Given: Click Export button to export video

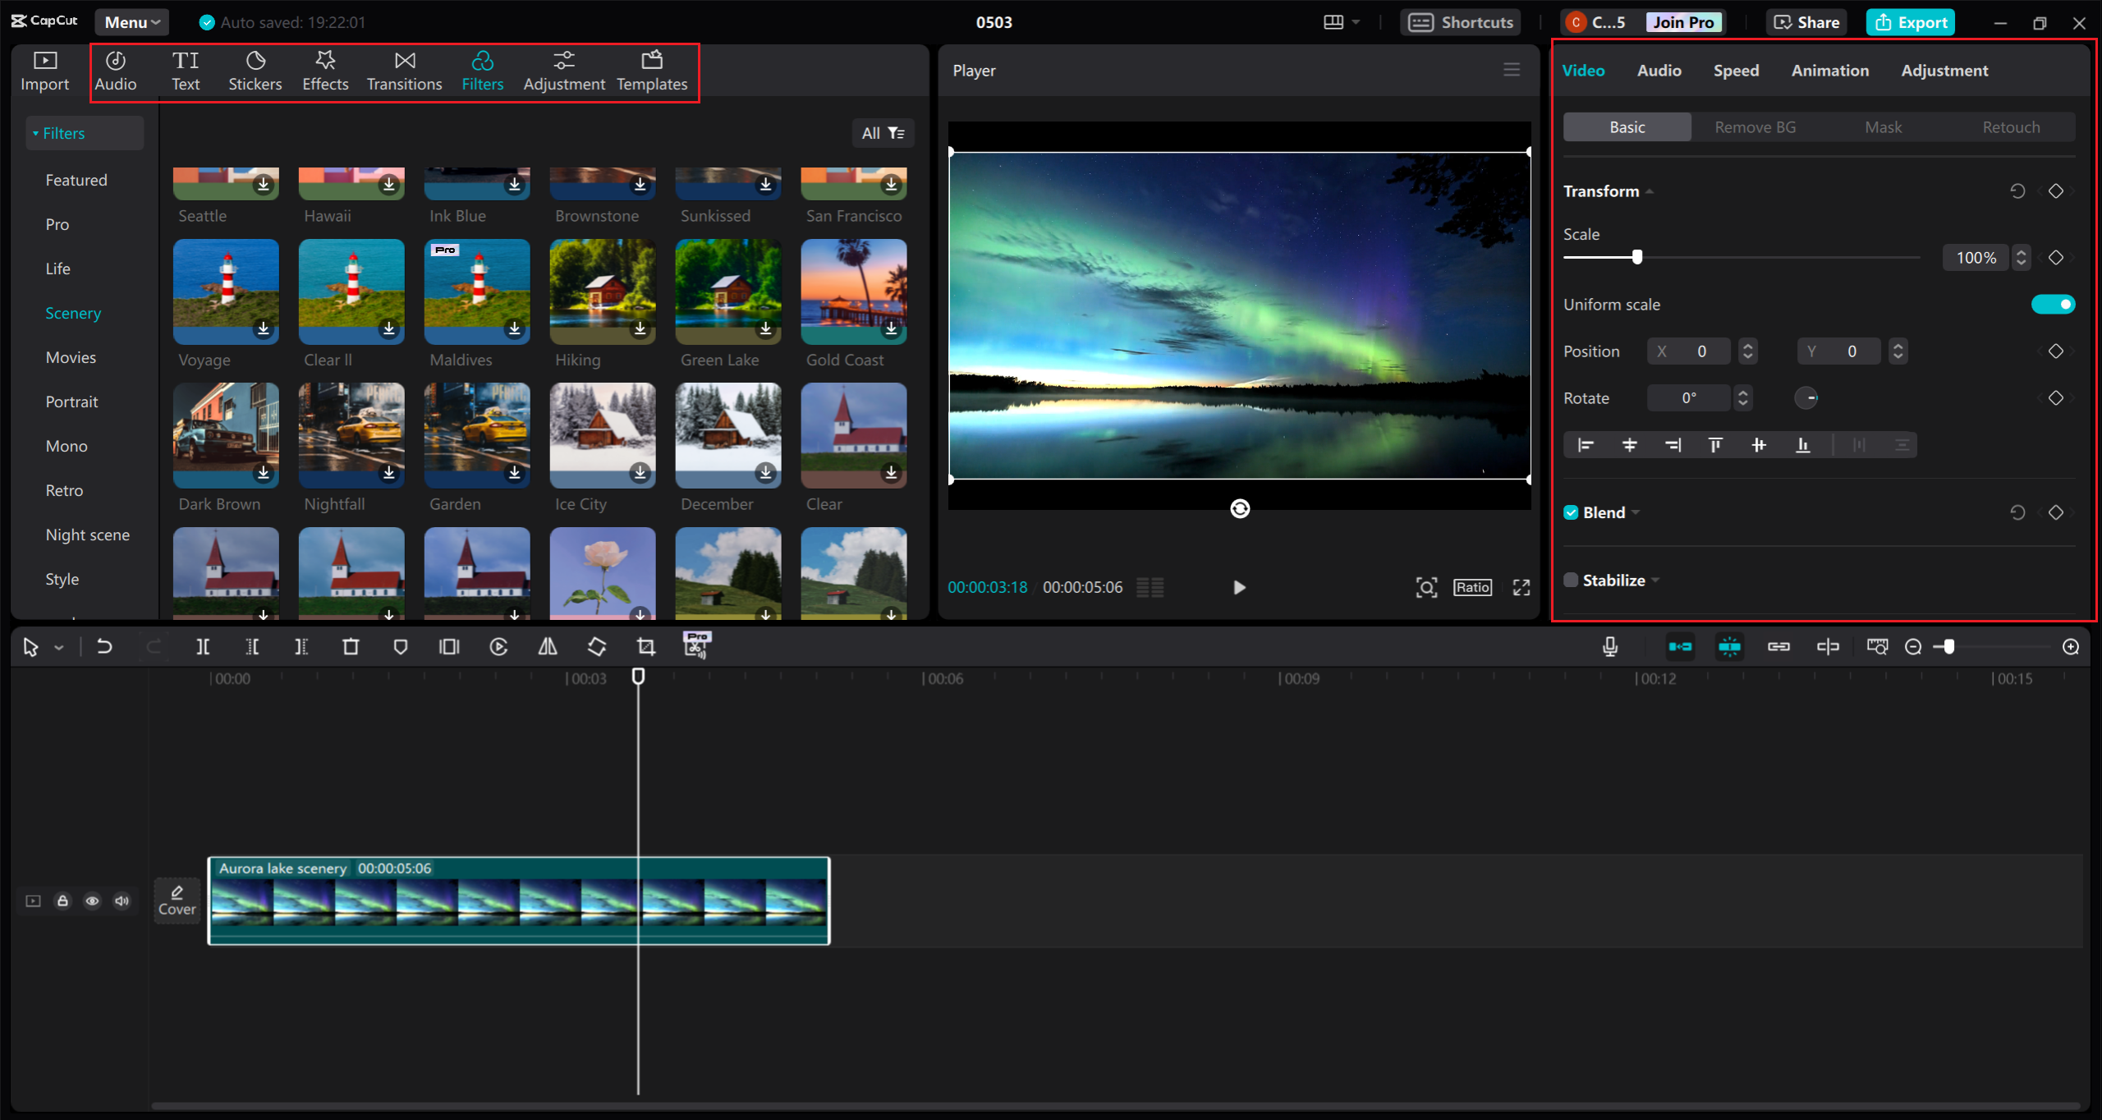Looking at the screenshot, I should [1910, 21].
